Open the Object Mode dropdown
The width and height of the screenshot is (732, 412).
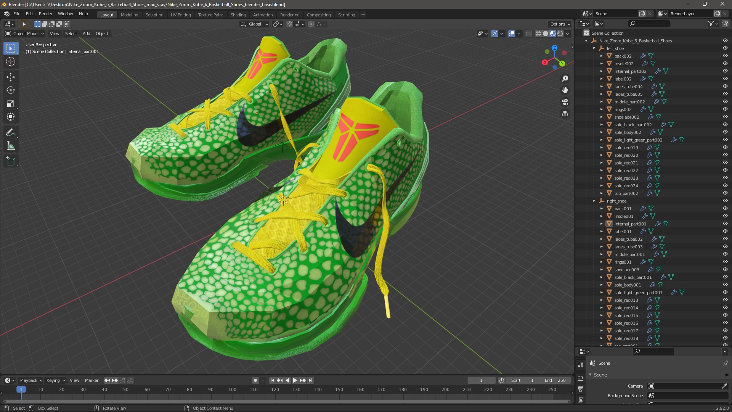(25, 34)
